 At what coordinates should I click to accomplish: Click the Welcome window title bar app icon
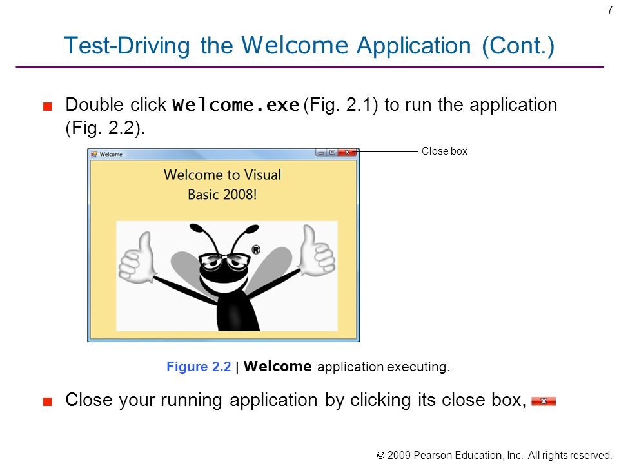tap(94, 154)
